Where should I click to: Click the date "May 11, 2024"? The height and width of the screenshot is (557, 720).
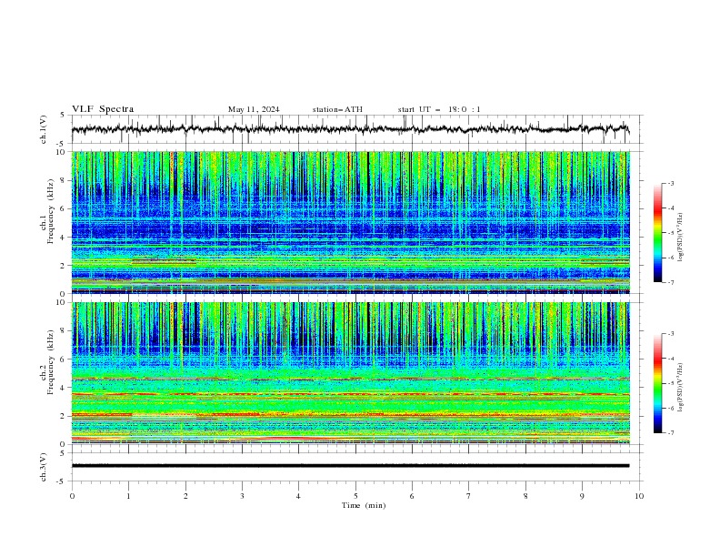(x=254, y=109)
